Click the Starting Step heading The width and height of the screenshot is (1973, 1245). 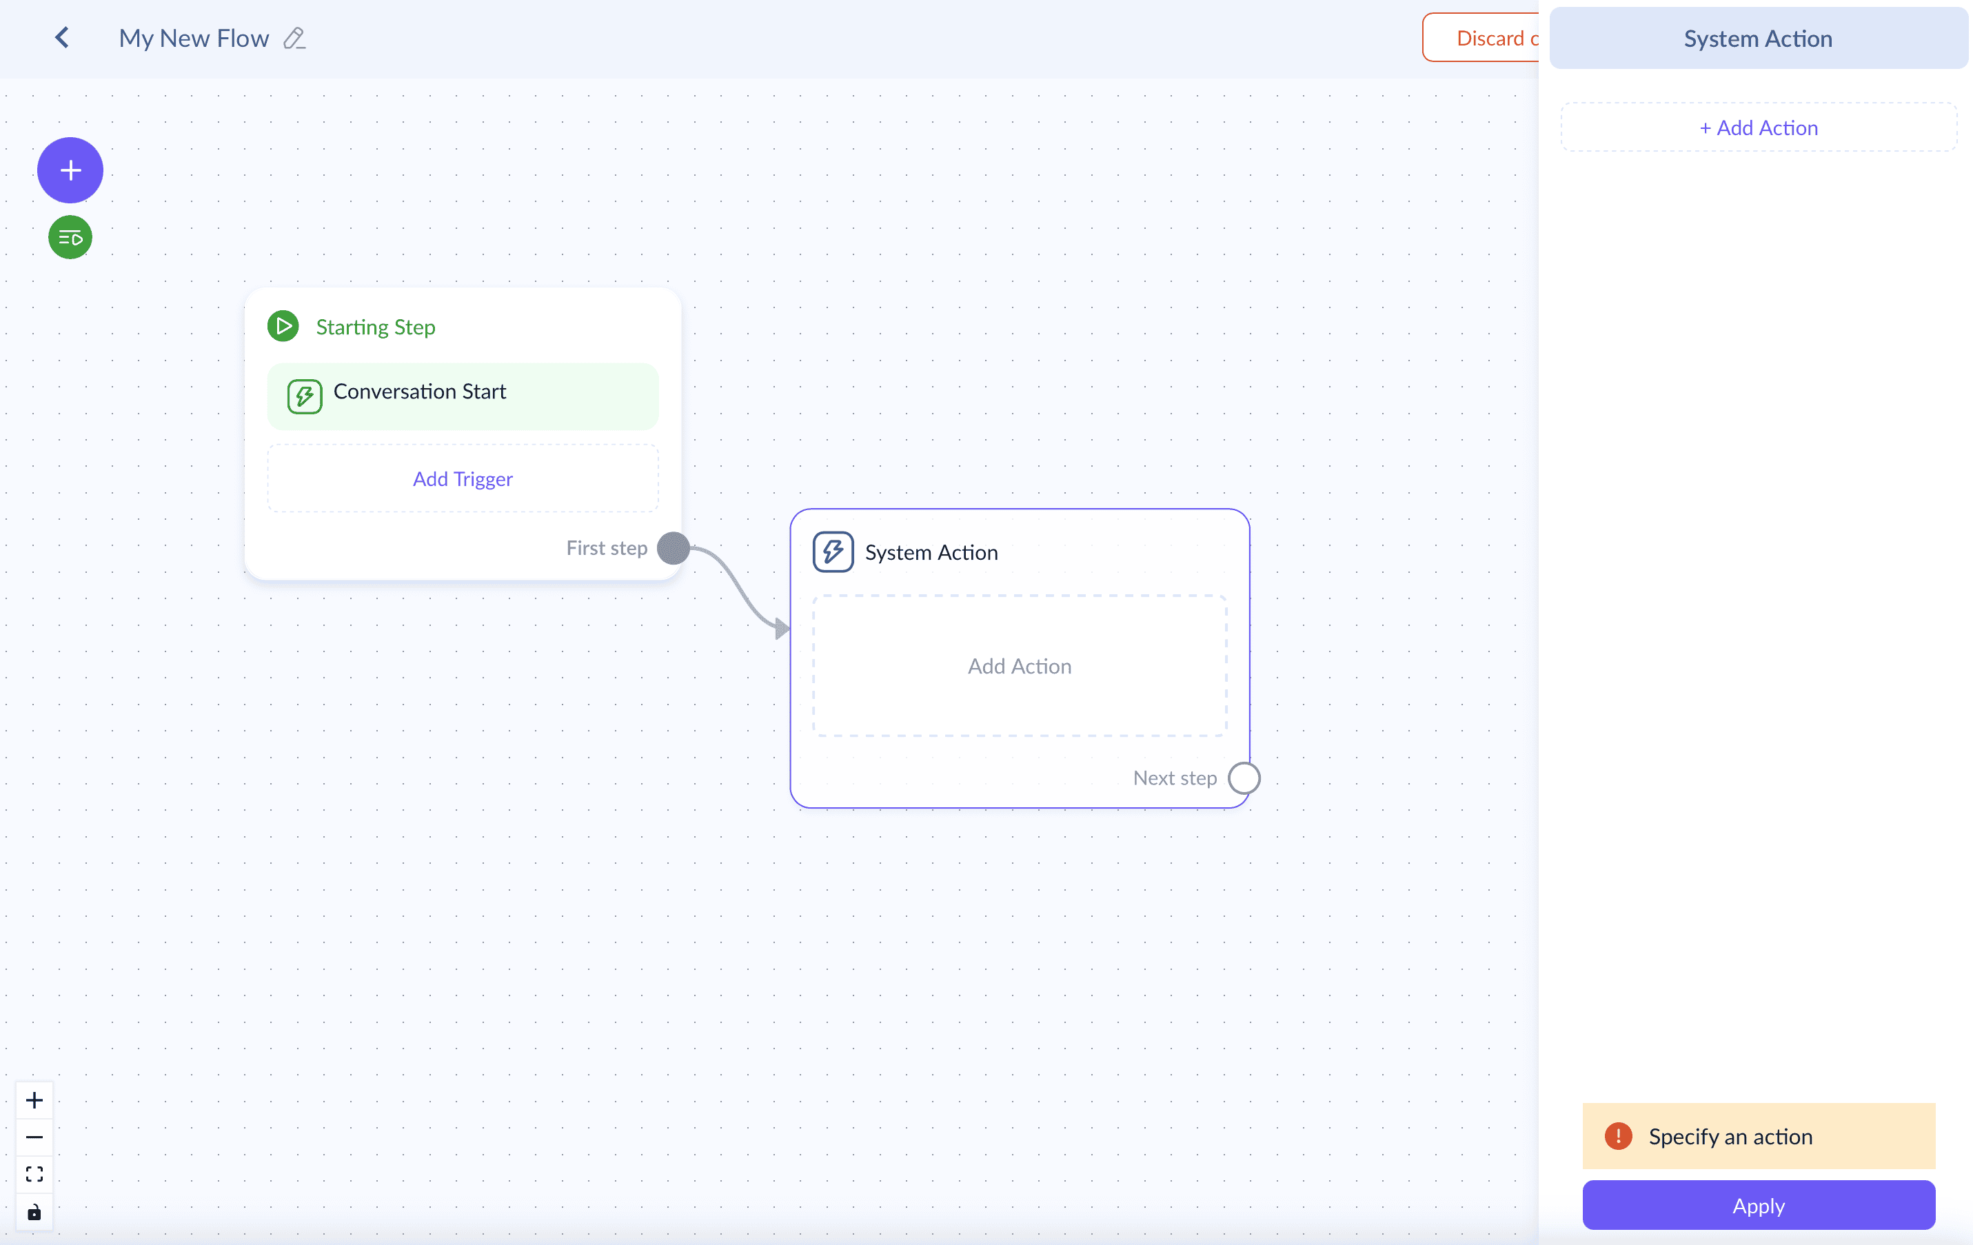pyautogui.click(x=376, y=327)
